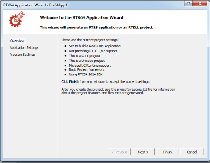Switch to the Application Settings page
The width and height of the screenshot is (210, 163).
tap(24, 48)
